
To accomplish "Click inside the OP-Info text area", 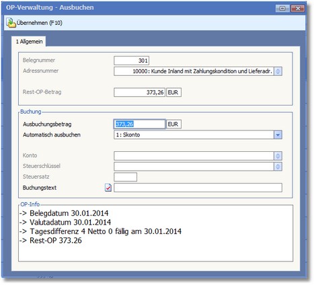I will click(x=155, y=233).
